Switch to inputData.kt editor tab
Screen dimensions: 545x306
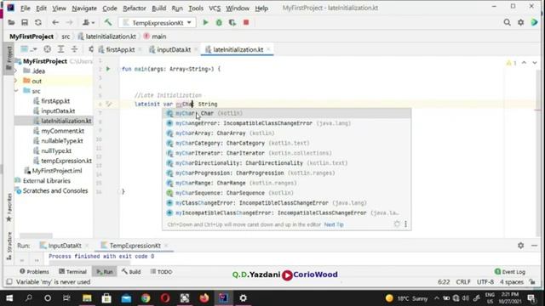(174, 49)
